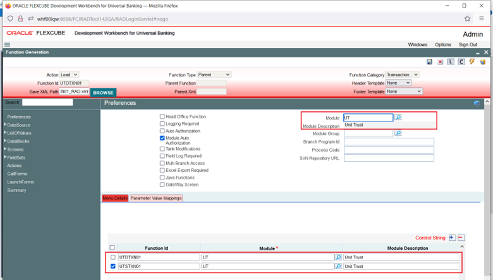Enable Tank Modifications checkbox

pos(162,149)
